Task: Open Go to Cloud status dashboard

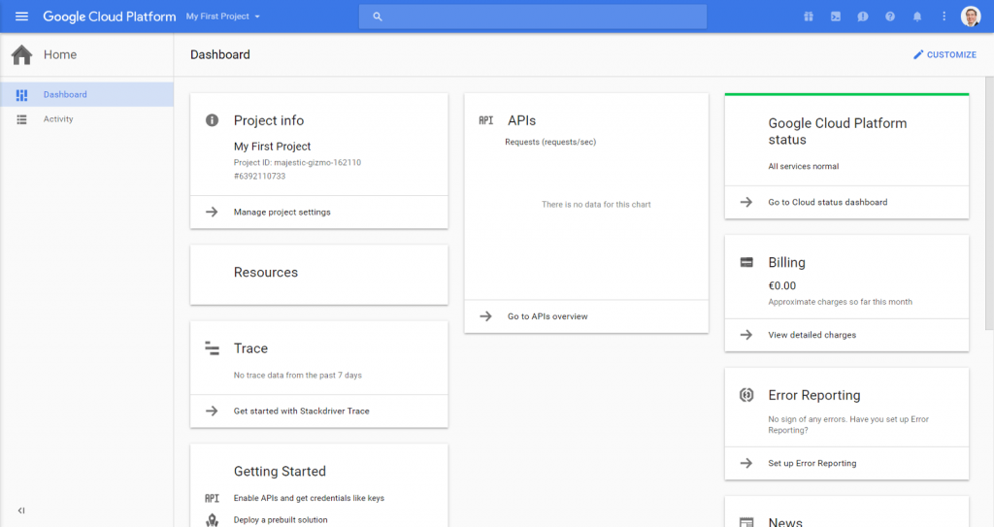Action: [x=828, y=202]
